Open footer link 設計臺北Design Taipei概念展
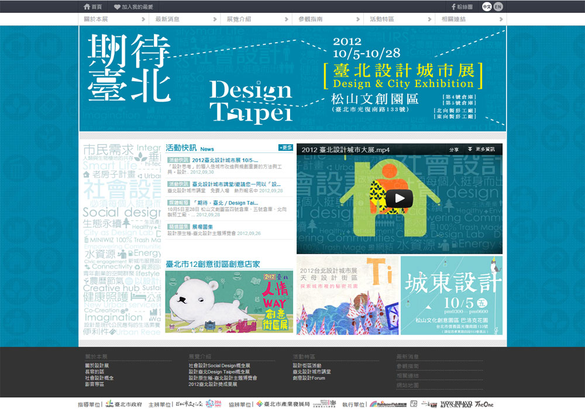Viewport: 585px width, 409px height. pyautogui.click(x=219, y=372)
